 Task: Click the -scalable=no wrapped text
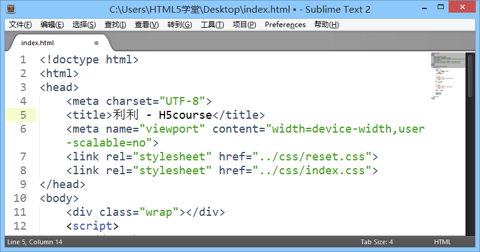coord(109,143)
